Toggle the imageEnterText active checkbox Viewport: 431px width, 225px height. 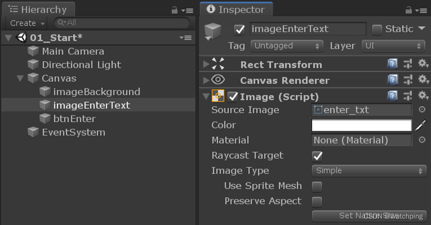pyautogui.click(x=240, y=30)
